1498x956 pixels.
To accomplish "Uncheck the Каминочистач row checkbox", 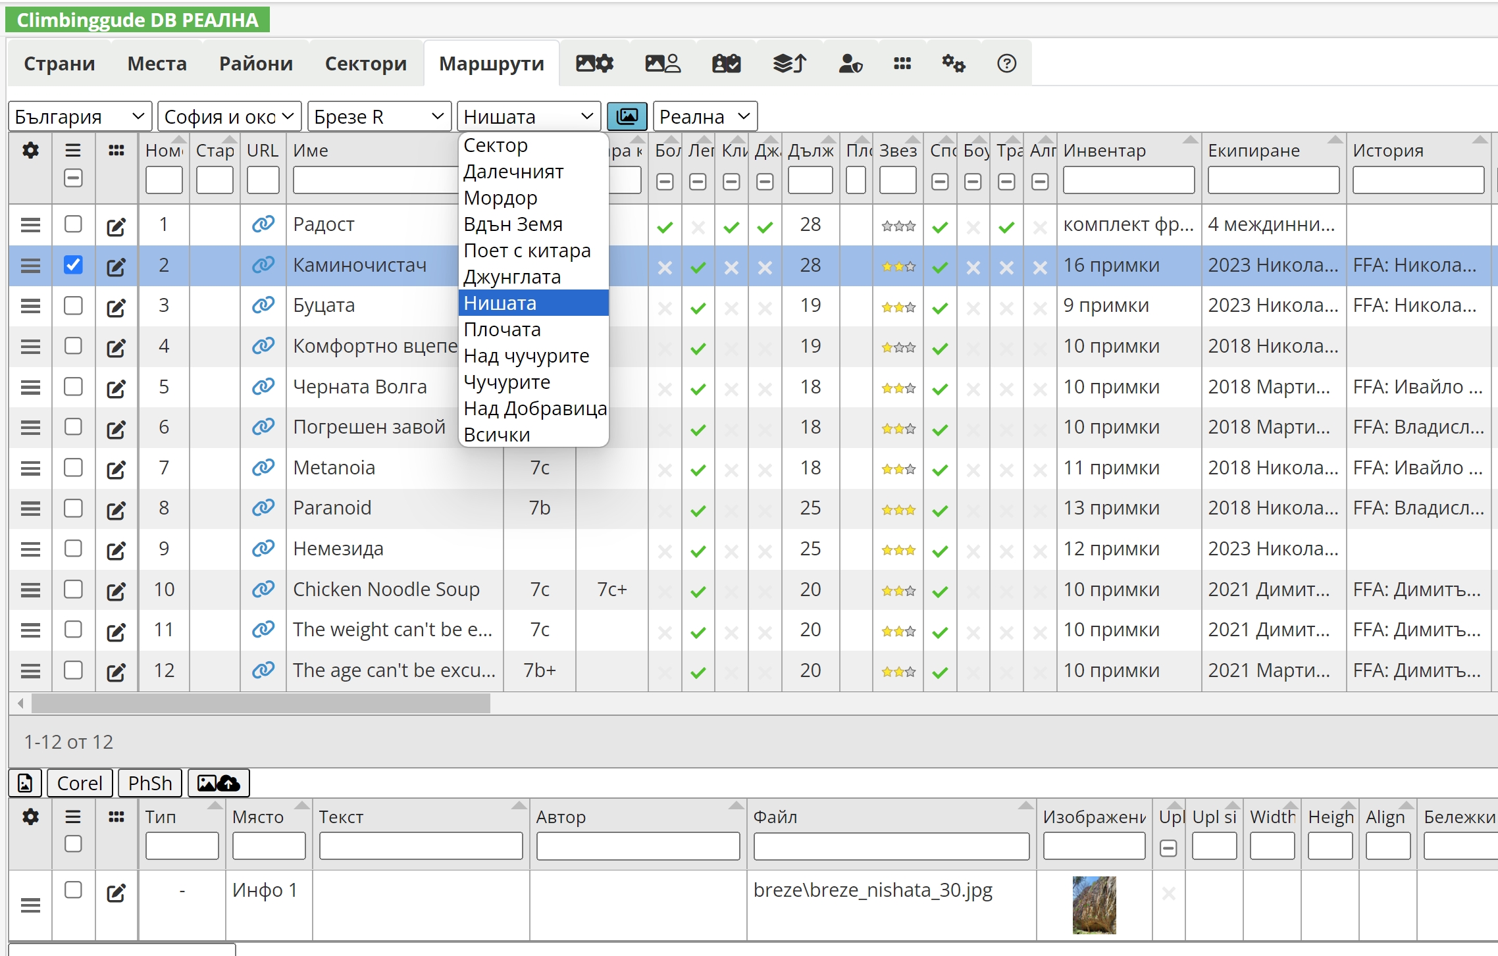I will point(73,264).
